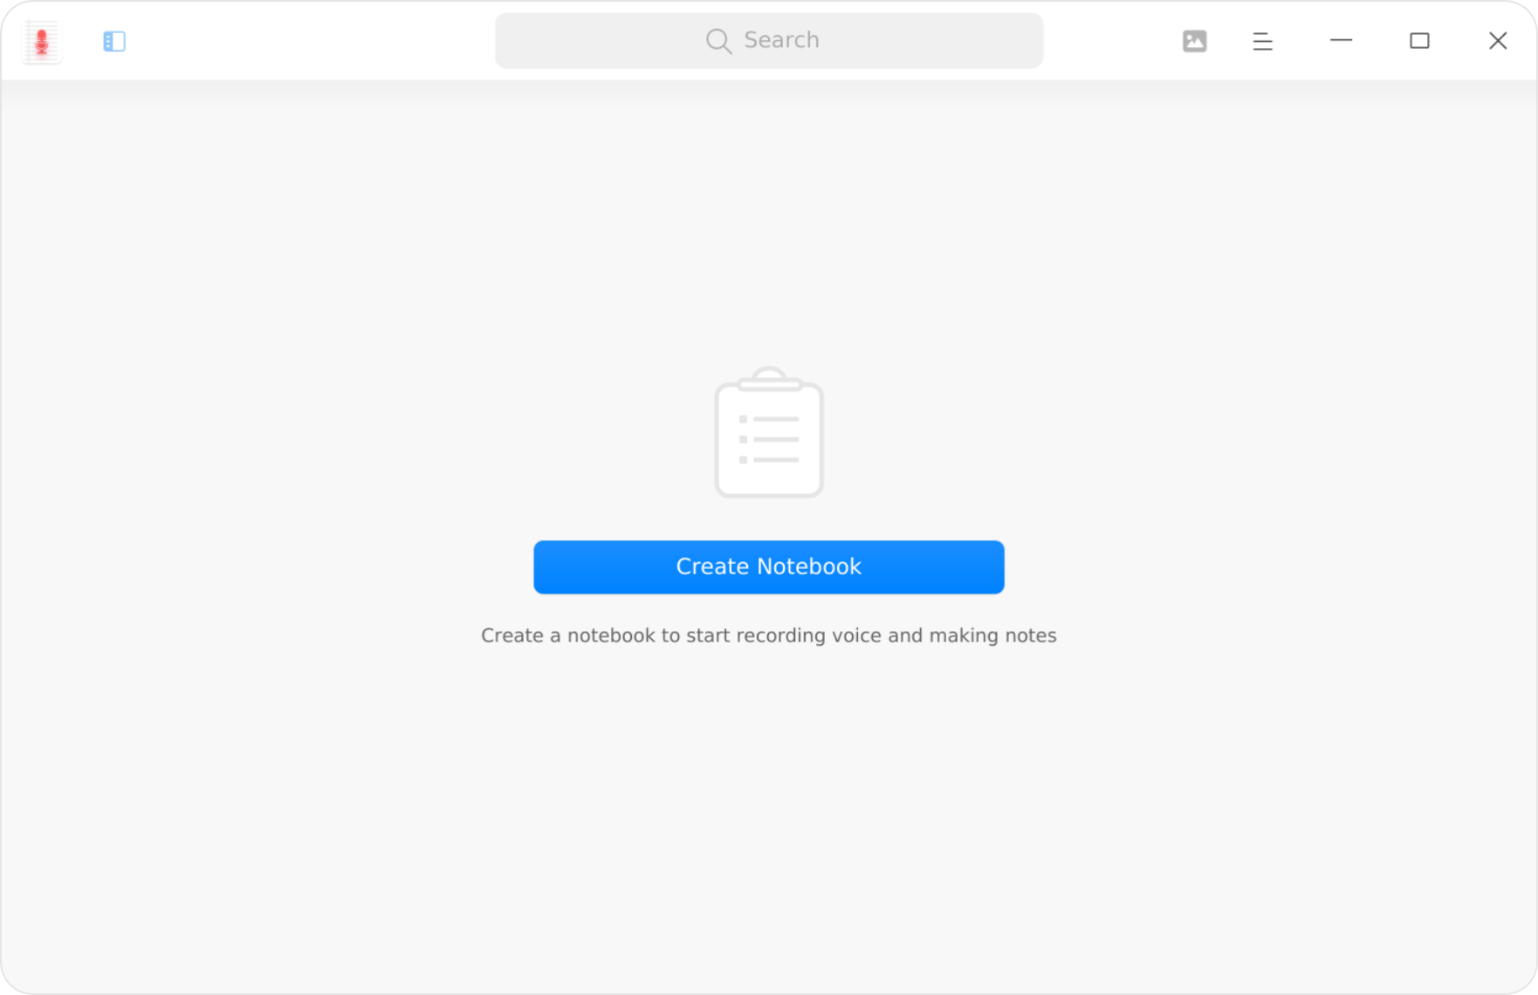Image resolution: width=1538 pixels, height=995 pixels.
Task: Focus the Search input field
Action: click(x=769, y=40)
